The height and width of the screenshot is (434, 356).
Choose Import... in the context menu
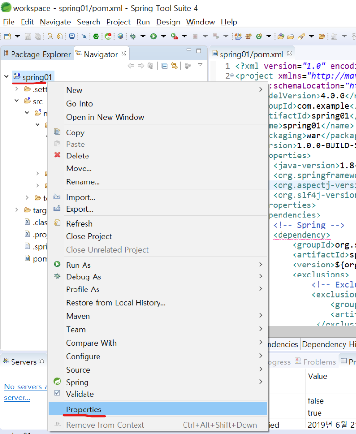(158, 197)
